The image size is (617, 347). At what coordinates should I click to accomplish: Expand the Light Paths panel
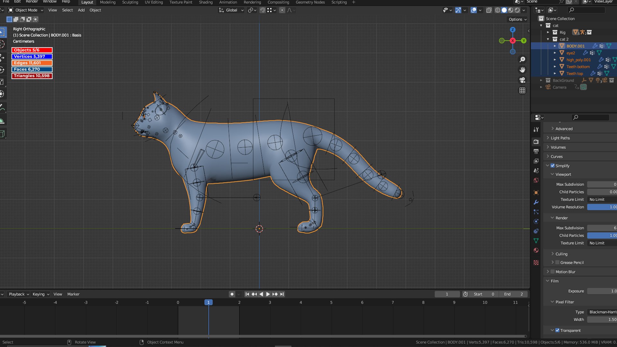tap(560, 138)
